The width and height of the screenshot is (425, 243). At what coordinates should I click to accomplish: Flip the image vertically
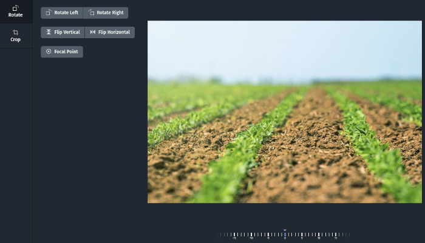click(x=63, y=32)
